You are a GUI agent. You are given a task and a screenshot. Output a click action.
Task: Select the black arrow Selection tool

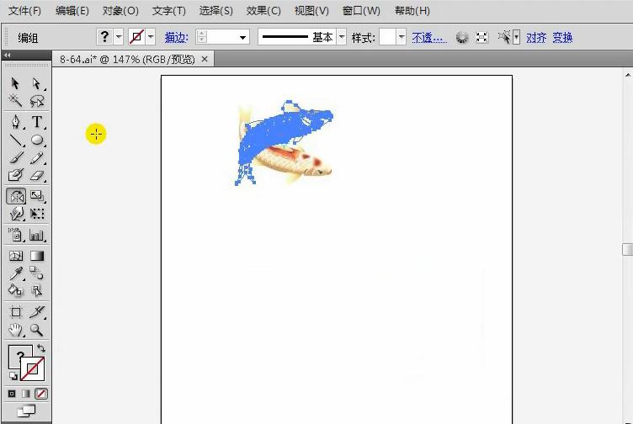(x=16, y=83)
